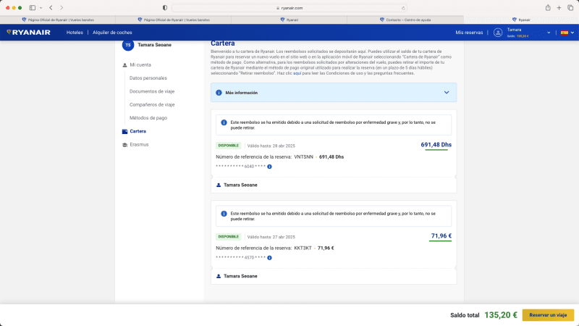Screen dimensions: 579x326
Task: Switch to the first Página Oficial de Ryanair tab
Action: (58, 20)
